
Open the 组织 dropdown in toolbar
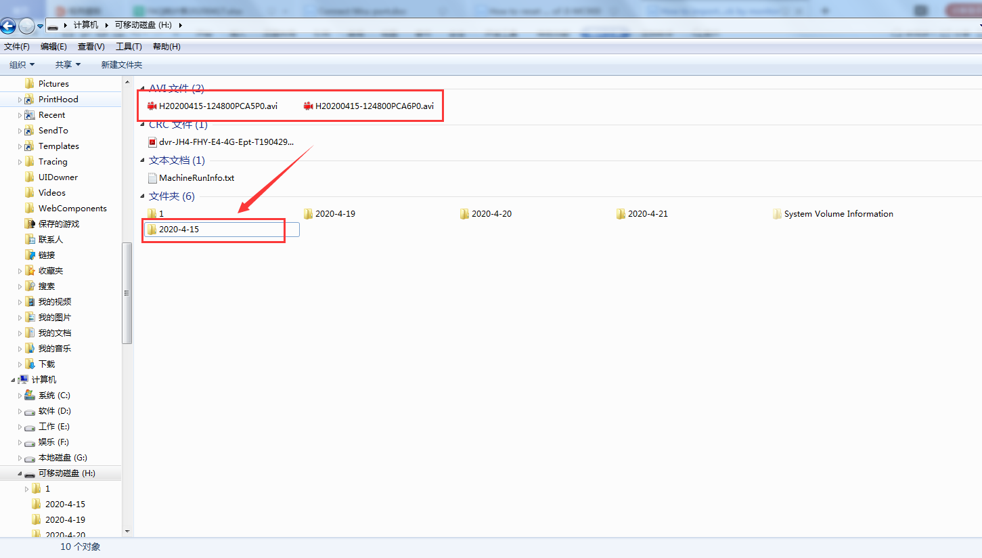click(x=22, y=65)
